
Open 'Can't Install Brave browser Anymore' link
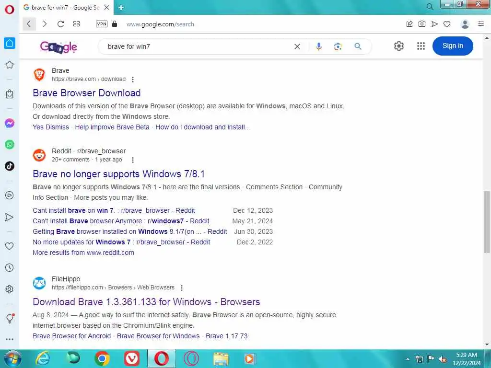(x=121, y=221)
